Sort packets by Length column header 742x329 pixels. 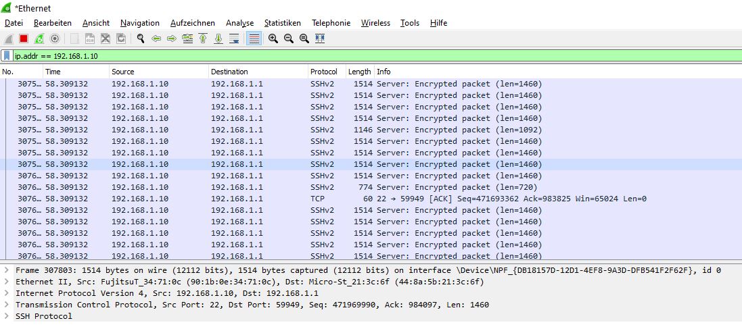pos(359,72)
